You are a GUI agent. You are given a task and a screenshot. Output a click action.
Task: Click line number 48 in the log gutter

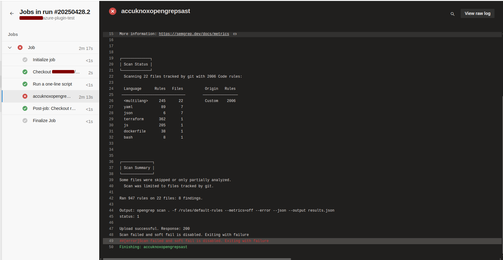[111, 235]
